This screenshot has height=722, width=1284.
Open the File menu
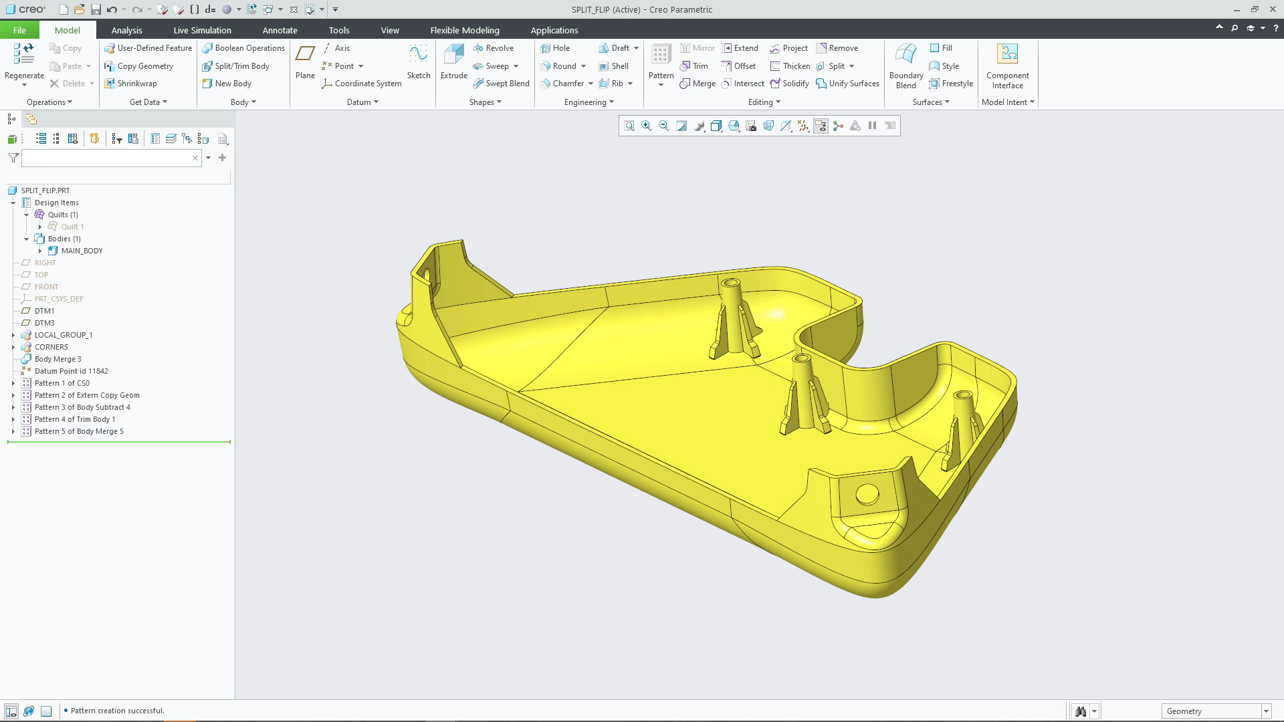tap(19, 30)
